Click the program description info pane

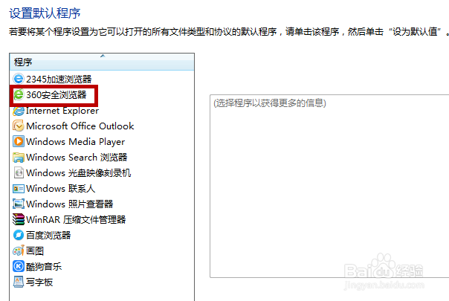(x=329, y=186)
